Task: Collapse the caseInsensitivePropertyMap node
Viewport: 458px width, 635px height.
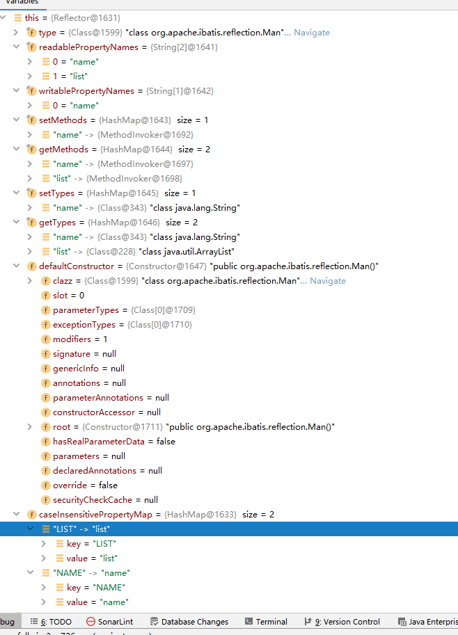Action: 16,514
